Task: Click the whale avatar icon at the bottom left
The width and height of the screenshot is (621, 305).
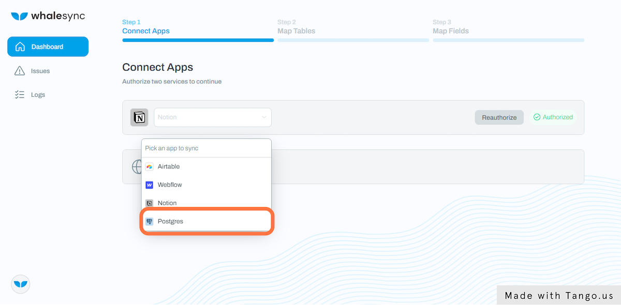Action: click(21, 284)
